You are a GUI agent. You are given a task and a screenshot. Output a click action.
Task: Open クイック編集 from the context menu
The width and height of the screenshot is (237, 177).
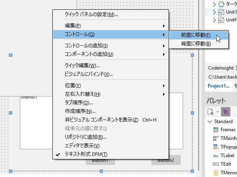82,66
